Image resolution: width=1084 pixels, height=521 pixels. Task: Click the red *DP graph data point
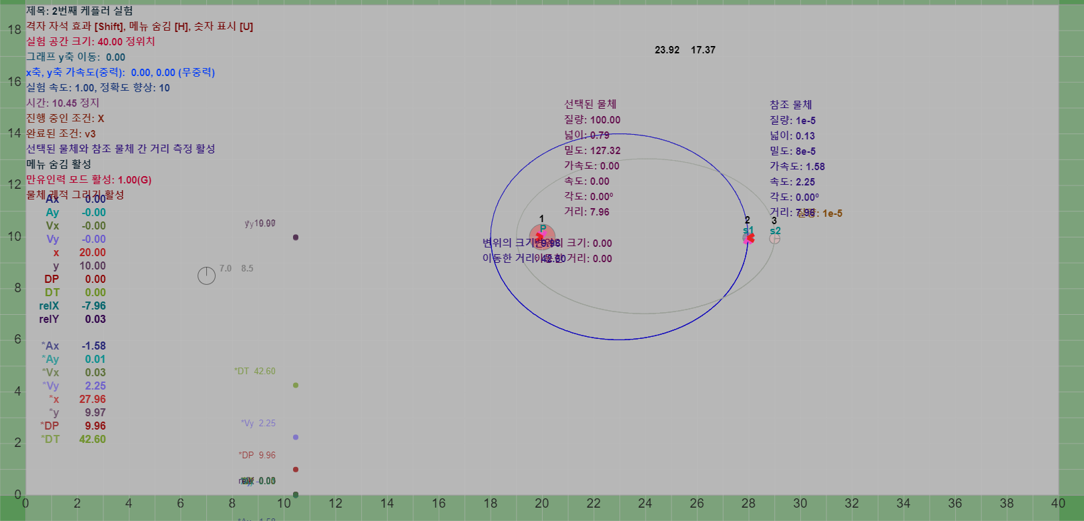point(296,470)
